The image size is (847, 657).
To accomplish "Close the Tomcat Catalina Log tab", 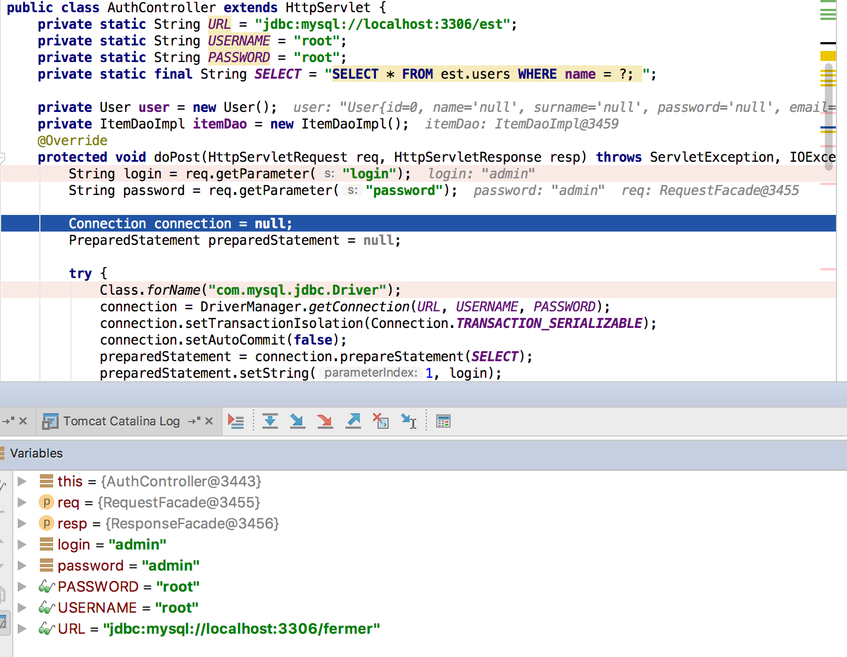I will click(x=209, y=422).
